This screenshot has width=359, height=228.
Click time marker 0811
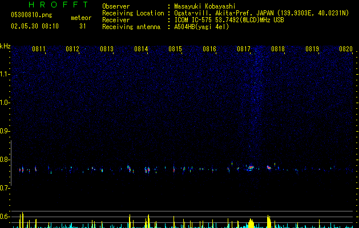[38, 49]
